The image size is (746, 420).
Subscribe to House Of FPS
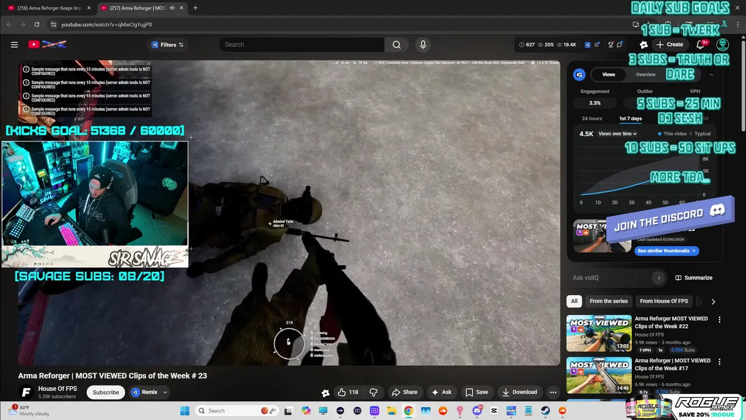tap(105, 392)
